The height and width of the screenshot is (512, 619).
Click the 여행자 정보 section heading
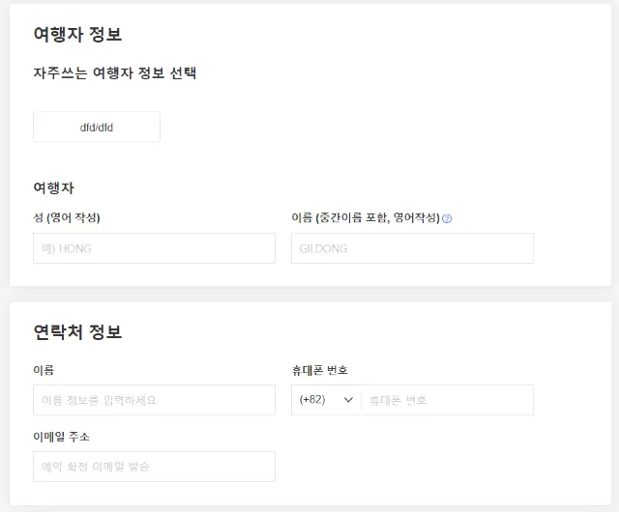[77, 35]
